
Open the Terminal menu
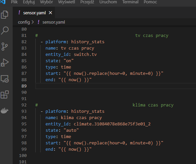coord(130,2)
